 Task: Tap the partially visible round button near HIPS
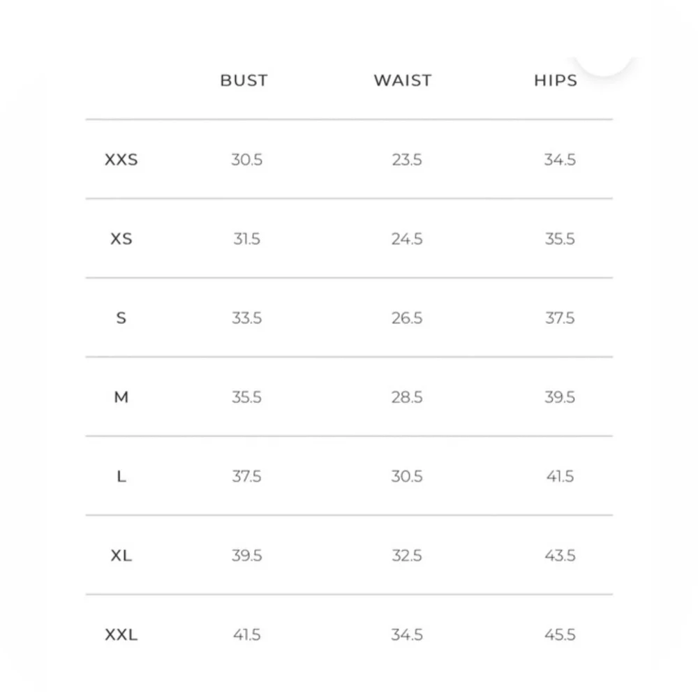(x=604, y=66)
